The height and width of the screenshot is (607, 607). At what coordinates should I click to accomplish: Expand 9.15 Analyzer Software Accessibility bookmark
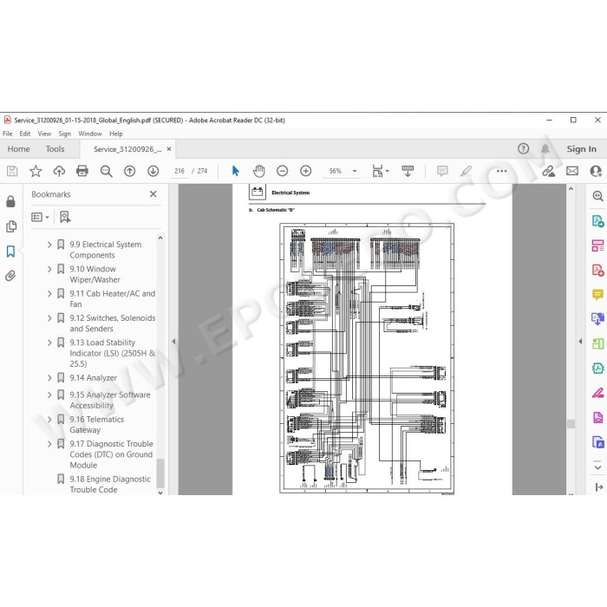tap(49, 395)
